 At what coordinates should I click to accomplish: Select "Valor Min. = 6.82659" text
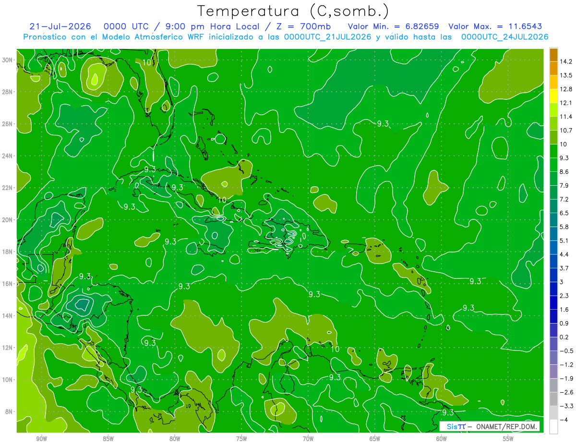coord(394,26)
